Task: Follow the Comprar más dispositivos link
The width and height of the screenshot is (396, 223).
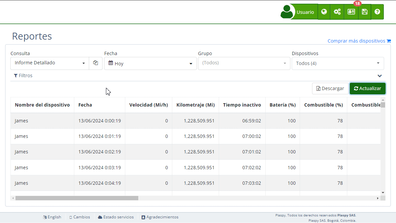Action: 356,41
